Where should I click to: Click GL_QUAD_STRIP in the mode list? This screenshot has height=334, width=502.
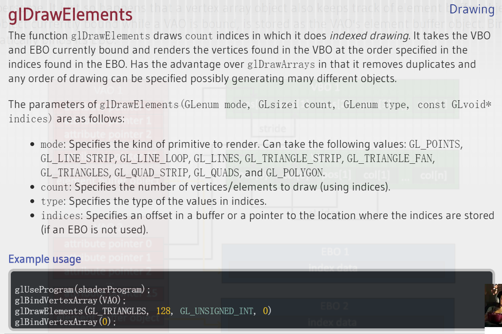[x=151, y=173]
